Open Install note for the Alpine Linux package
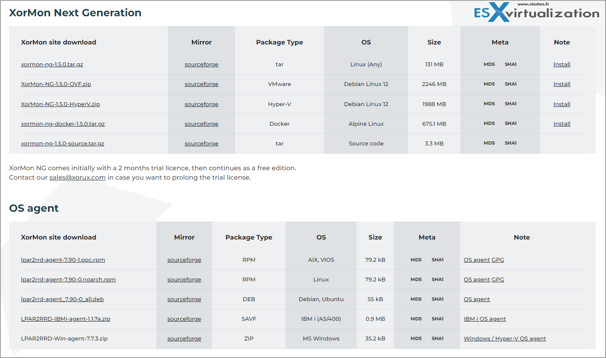 561,124
